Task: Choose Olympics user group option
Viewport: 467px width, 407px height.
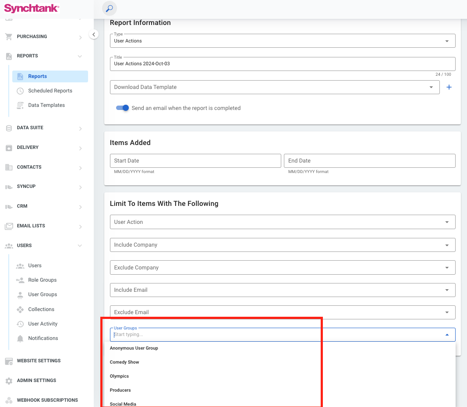Action: [x=119, y=376]
